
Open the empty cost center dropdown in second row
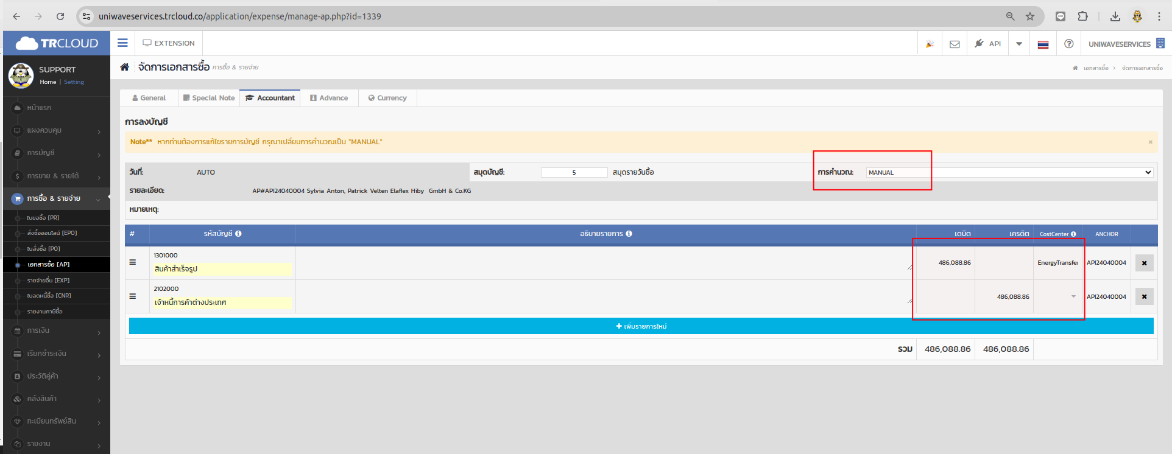(x=1058, y=296)
